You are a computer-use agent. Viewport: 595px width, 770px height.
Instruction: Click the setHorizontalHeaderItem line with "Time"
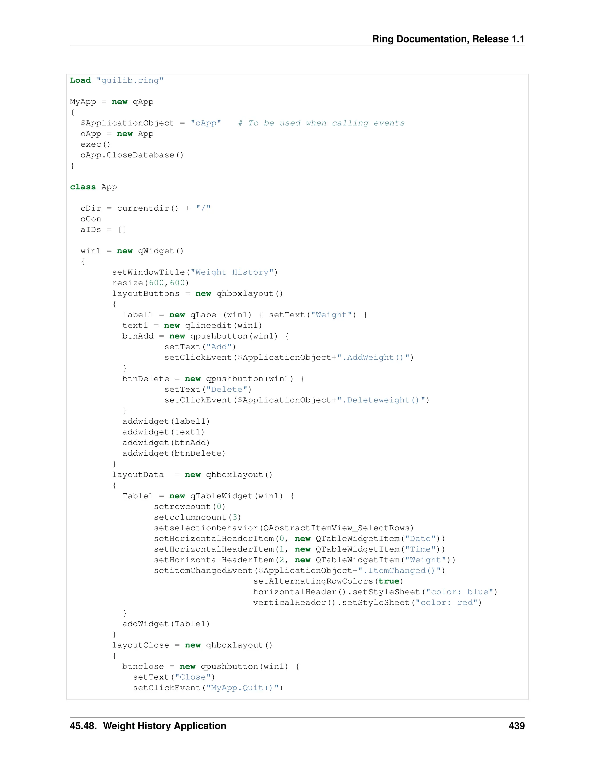click(x=300, y=549)
